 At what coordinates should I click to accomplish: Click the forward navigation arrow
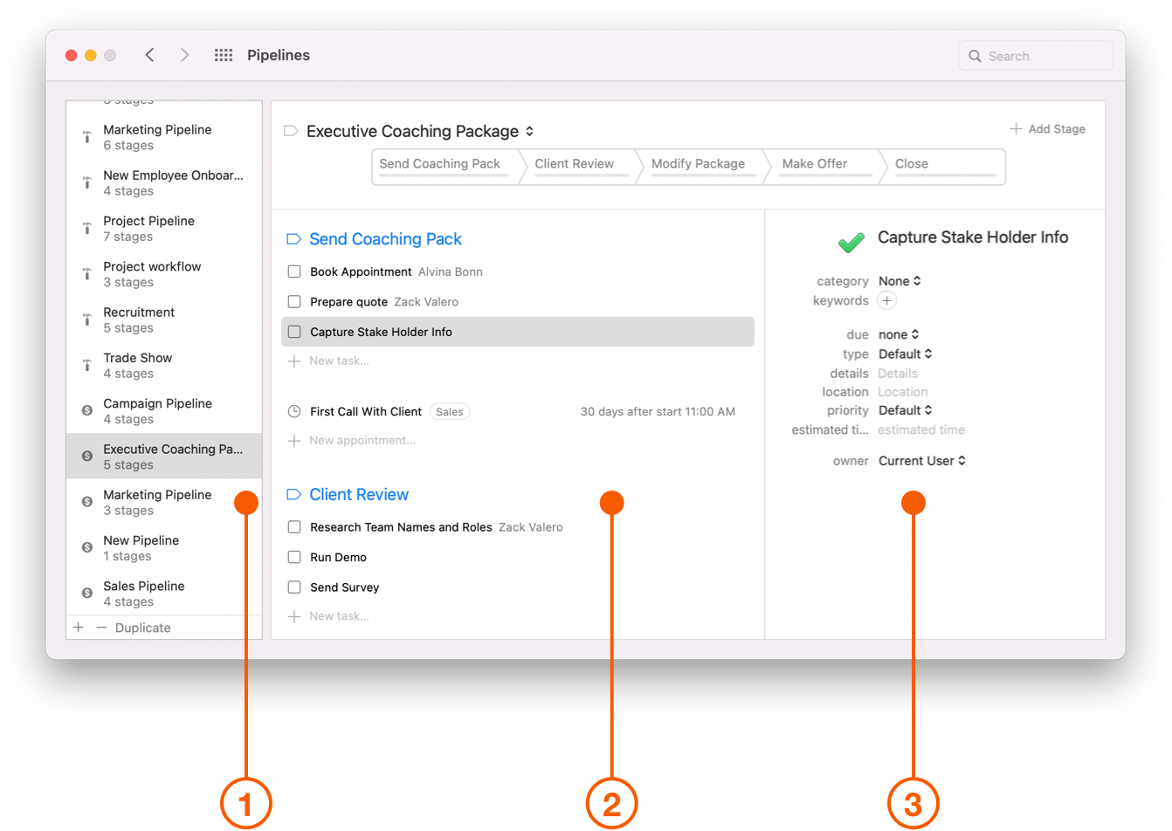[x=184, y=54]
